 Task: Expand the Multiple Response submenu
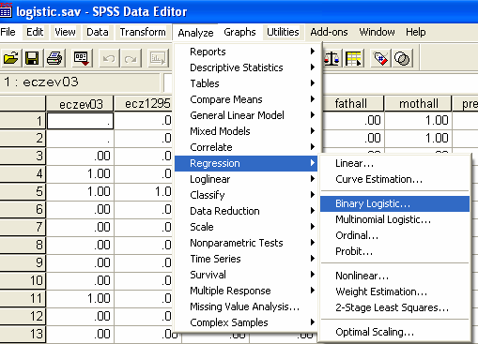[246, 291]
